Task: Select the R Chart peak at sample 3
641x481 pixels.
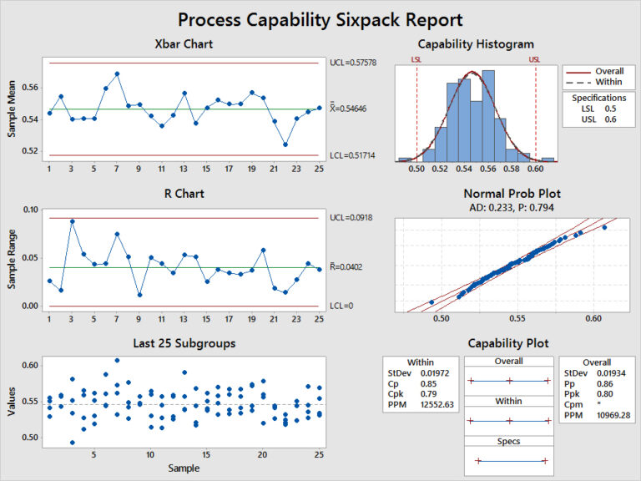Action: point(72,221)
